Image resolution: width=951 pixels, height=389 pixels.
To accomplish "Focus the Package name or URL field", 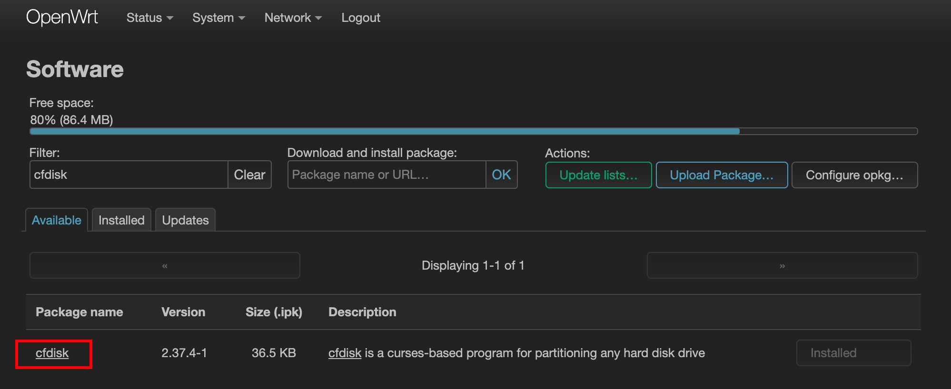I will click(x=386, y=175).
